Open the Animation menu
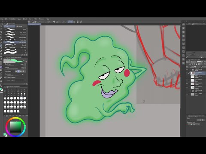206x154 pixels. [x=12, y=19]
